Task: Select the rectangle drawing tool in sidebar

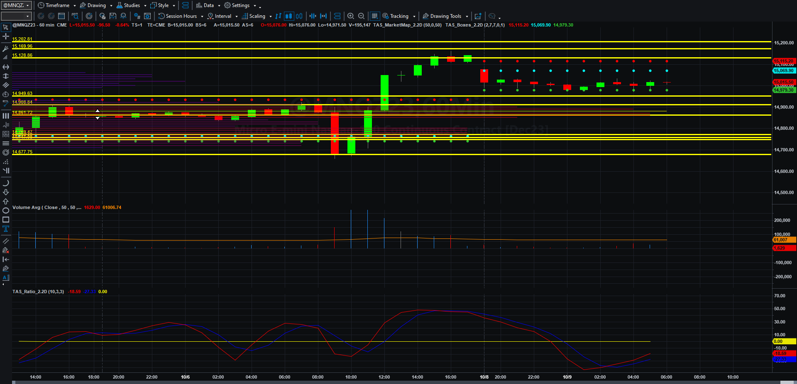Action: pos(6,220)
